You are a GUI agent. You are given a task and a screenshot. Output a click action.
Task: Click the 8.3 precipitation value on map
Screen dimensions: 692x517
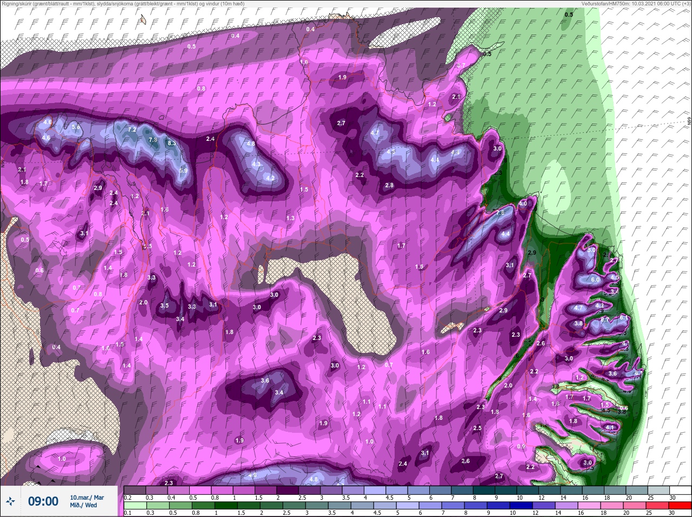point(172,143)
